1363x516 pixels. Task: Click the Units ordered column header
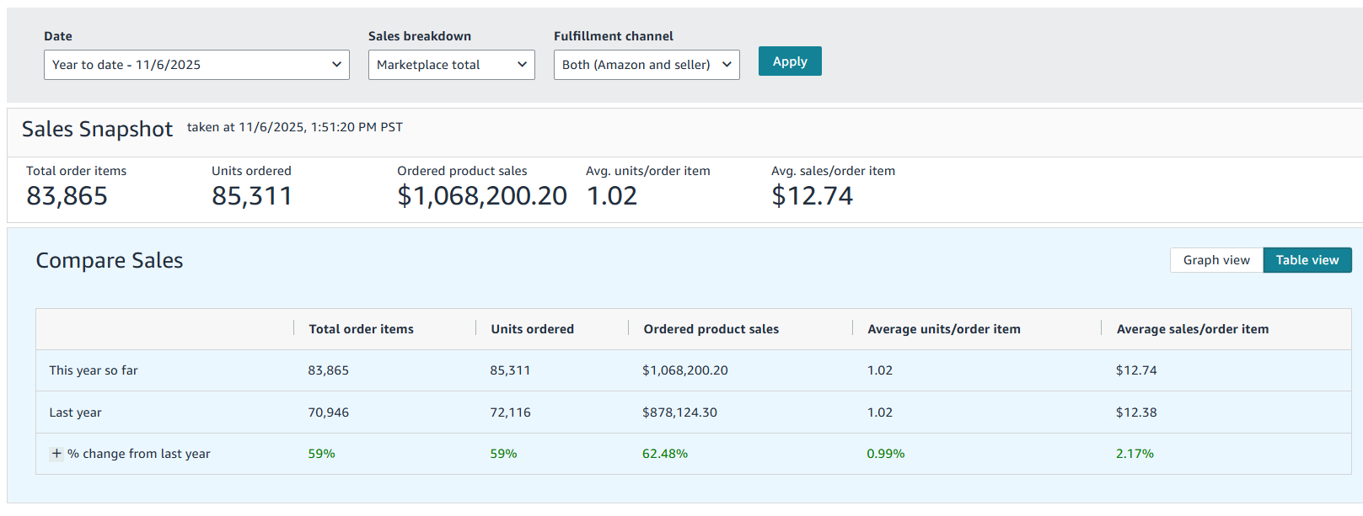[x=532, y=329]
